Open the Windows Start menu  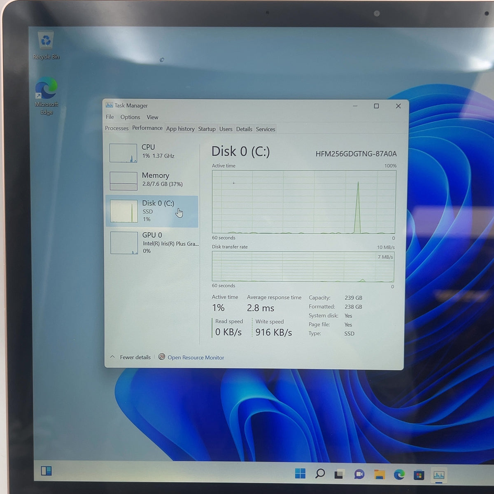click(x=300, y=473)
